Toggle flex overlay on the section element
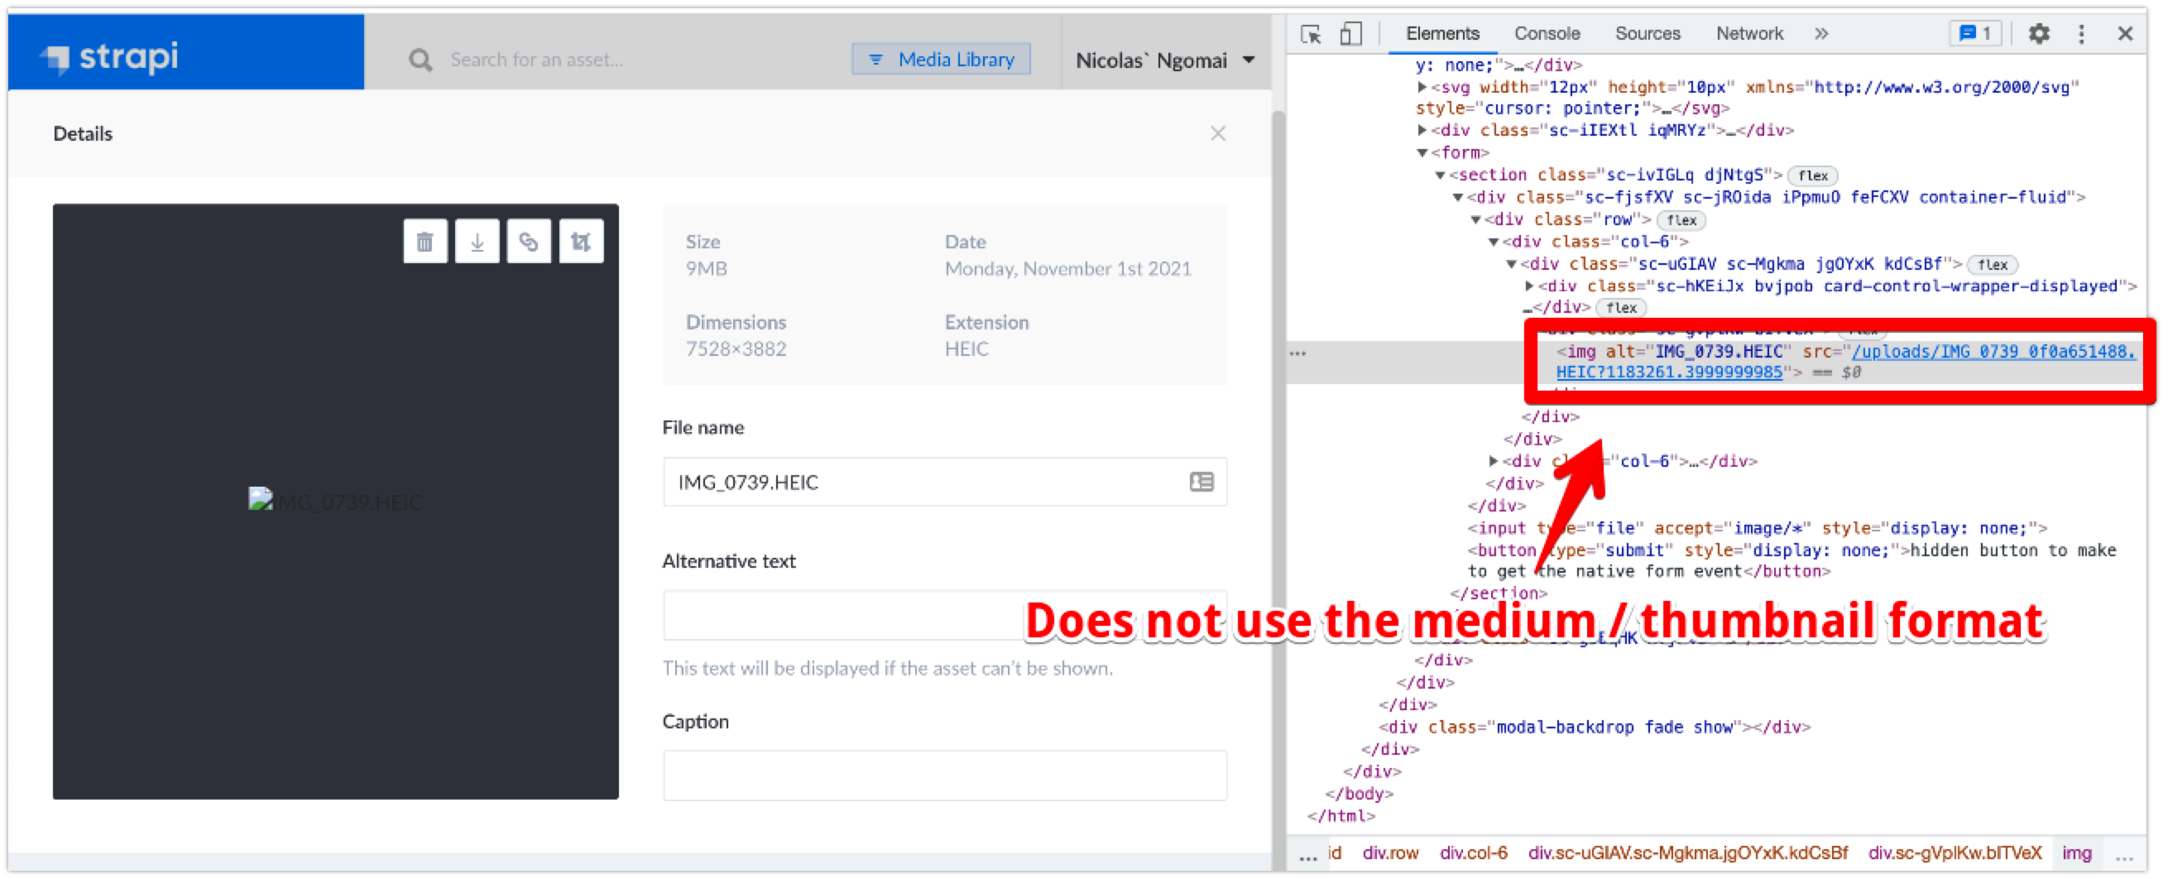 click(x=1812, y=175)
